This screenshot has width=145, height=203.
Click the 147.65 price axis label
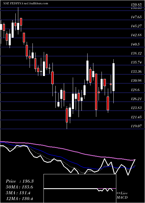136,17
